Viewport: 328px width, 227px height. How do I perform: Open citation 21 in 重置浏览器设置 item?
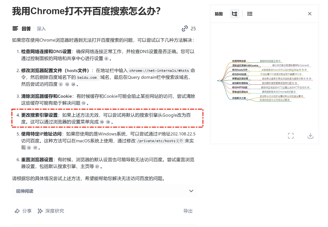coord(97,167)
